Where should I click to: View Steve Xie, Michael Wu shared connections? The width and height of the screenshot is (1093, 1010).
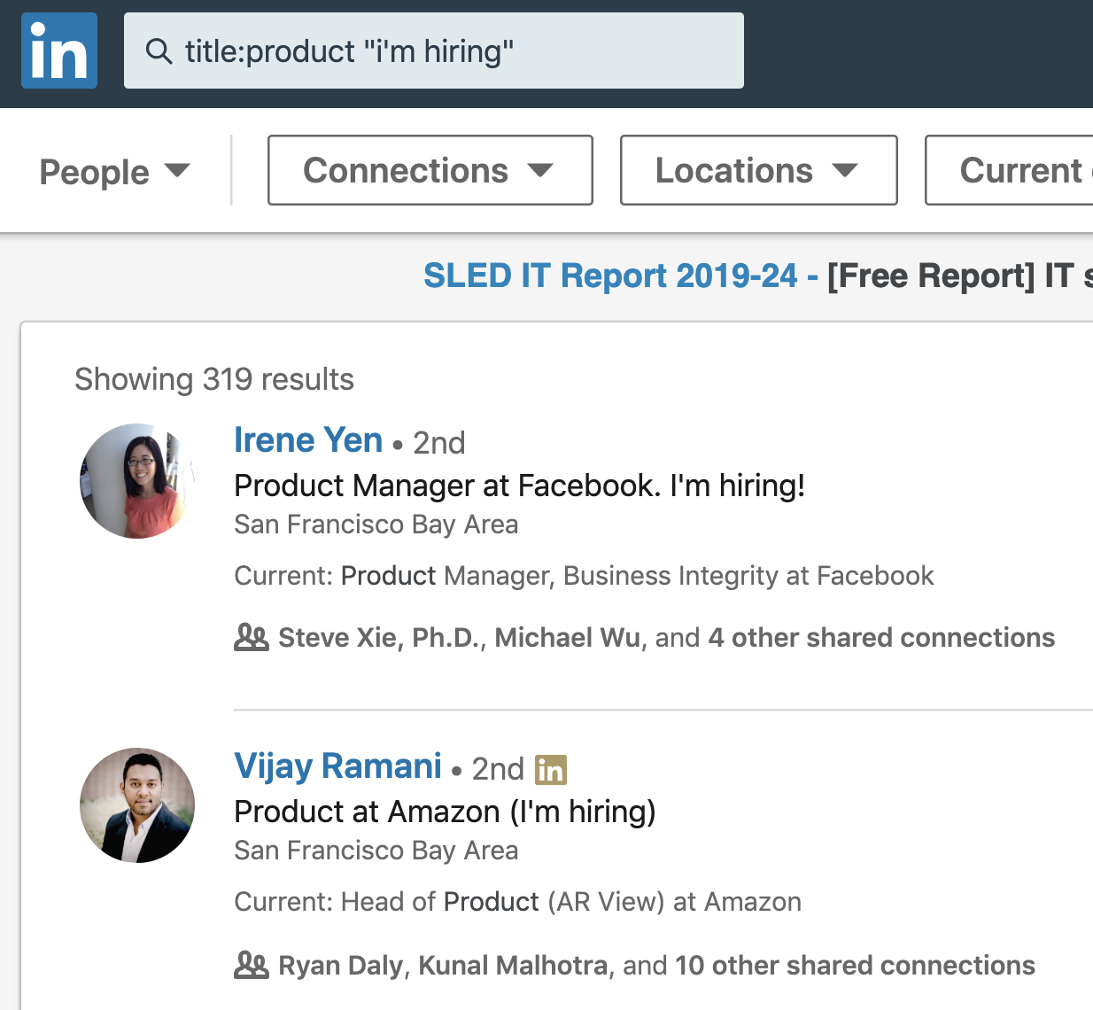pyautogui.click(x=666, y=637)
